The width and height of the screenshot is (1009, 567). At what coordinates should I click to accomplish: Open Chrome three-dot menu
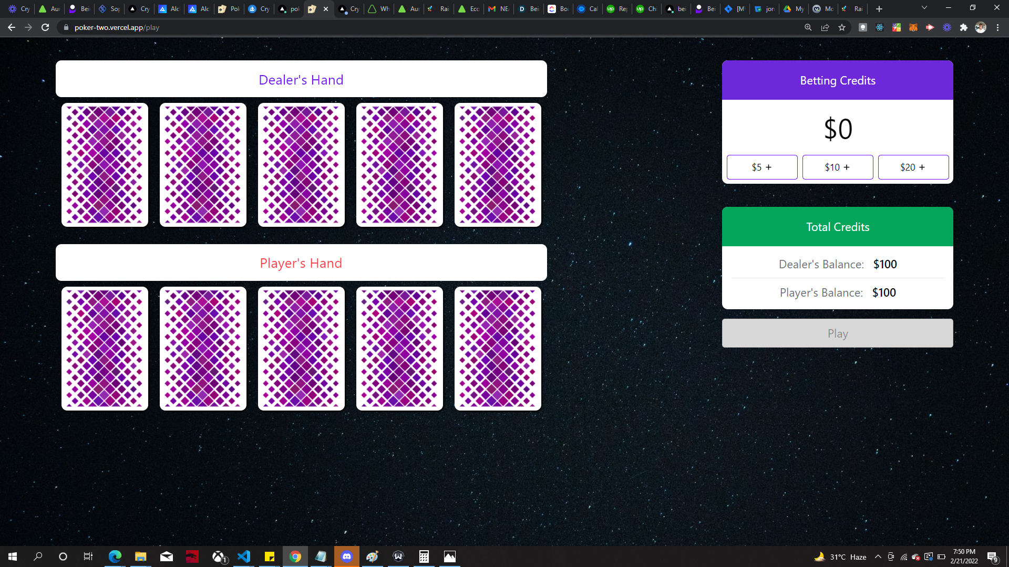[997, 27]
